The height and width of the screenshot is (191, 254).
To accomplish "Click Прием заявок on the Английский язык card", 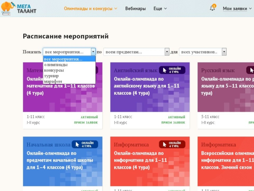I will point(173,123).
